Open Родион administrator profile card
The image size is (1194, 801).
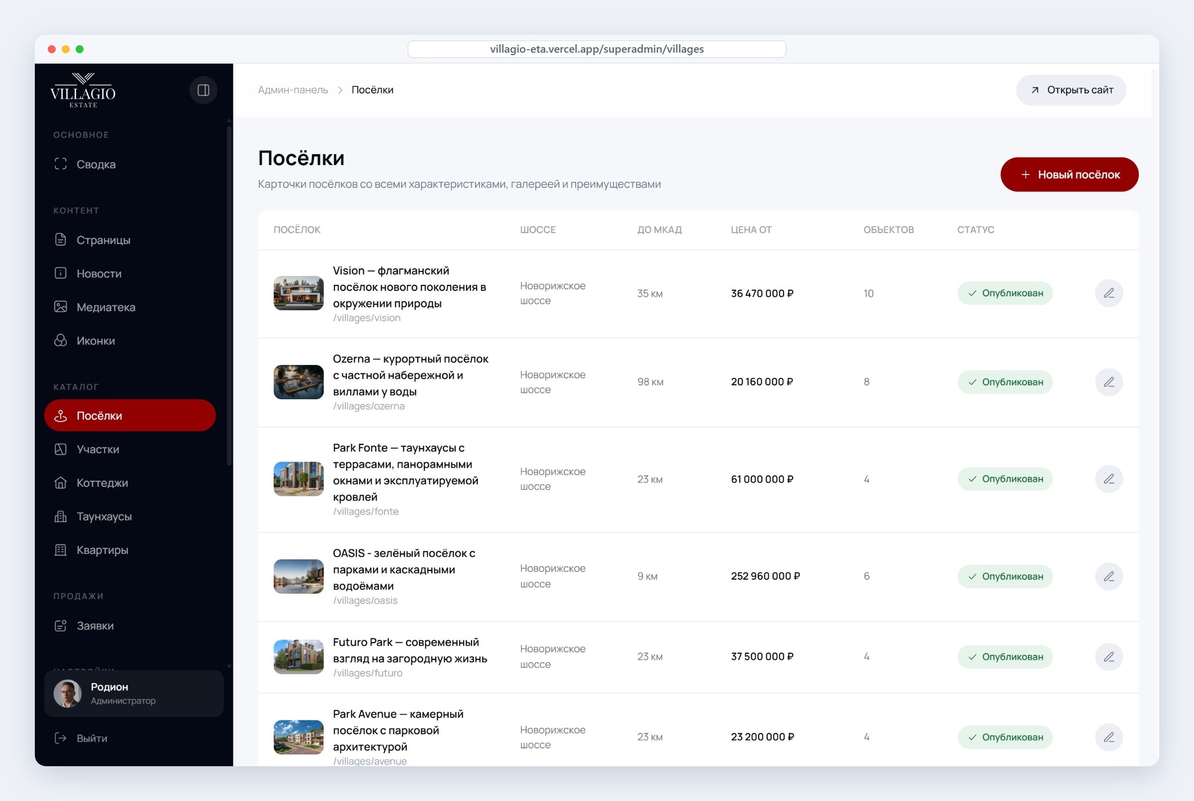point(134,694)
